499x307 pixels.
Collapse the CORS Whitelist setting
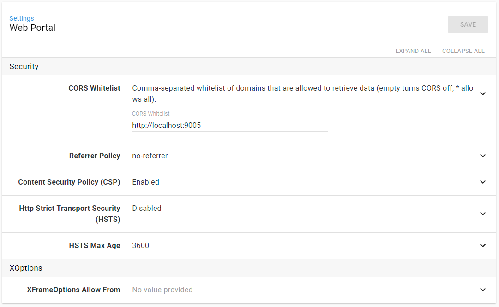point(483,93)
